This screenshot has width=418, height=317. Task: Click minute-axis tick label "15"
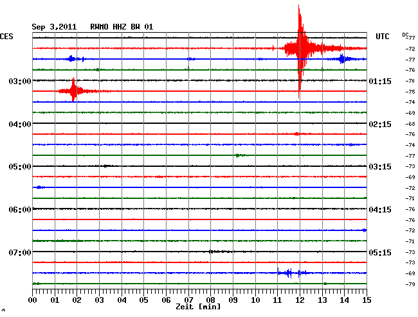(x=367, y=300)
